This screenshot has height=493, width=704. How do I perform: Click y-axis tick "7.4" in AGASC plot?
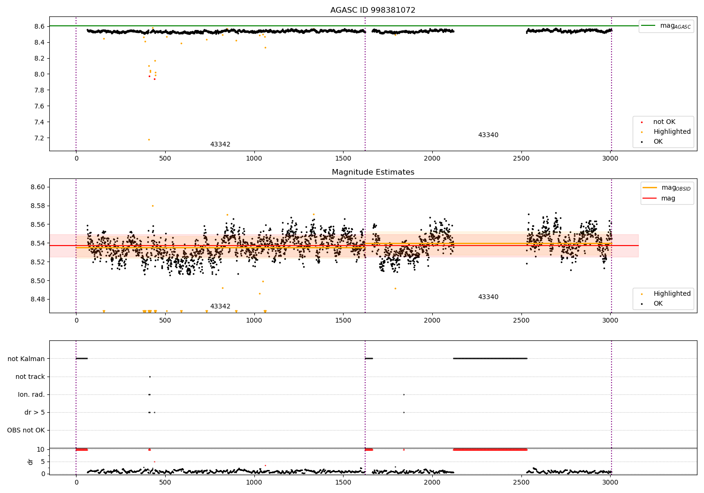coord(40,123)
